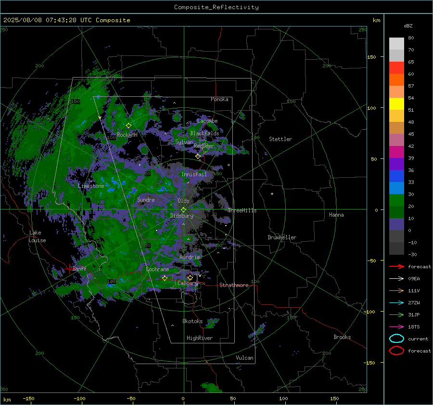Click the Innisfail city label

[x=194, y=174]
